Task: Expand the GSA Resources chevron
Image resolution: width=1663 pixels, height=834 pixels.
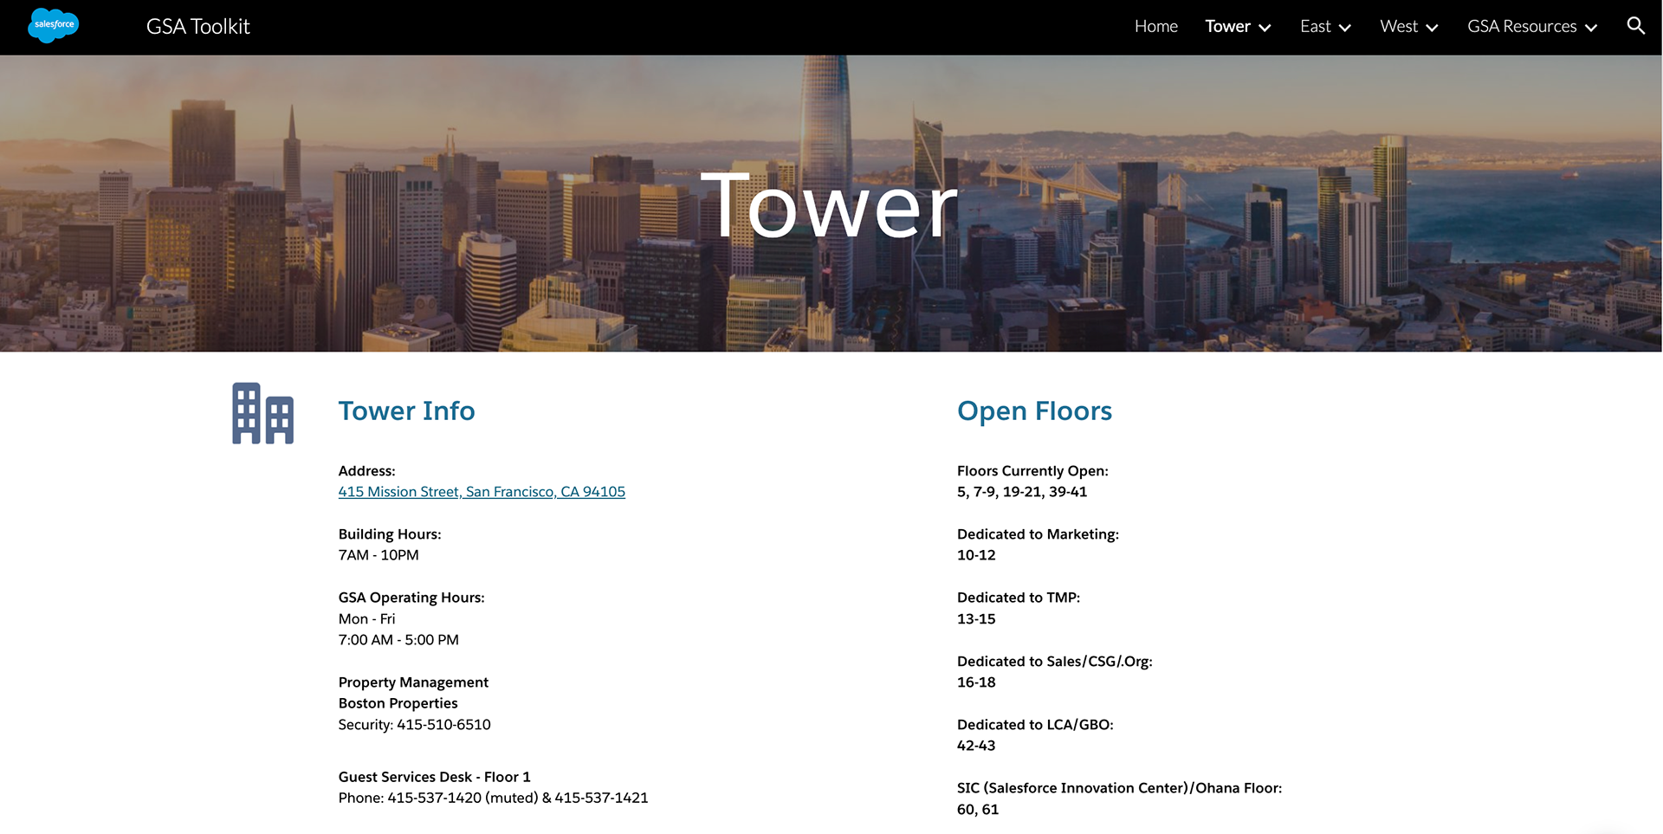Action: (1591, 28)
